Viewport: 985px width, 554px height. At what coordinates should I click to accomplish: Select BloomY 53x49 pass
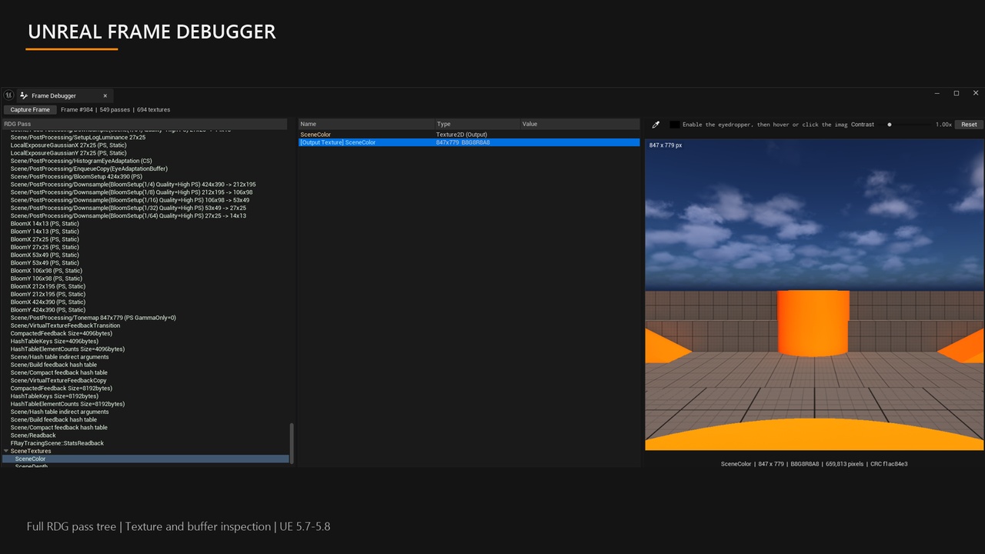coord(45,262)
